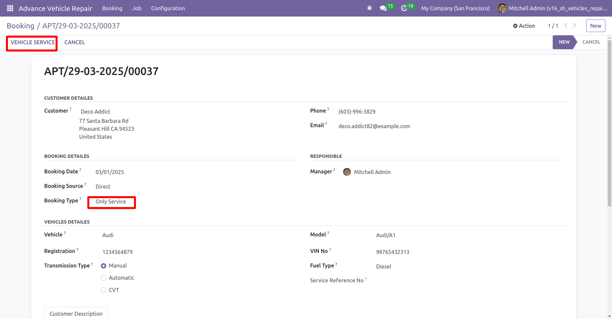Click the record pager 1 / 1

pos(553,26)
